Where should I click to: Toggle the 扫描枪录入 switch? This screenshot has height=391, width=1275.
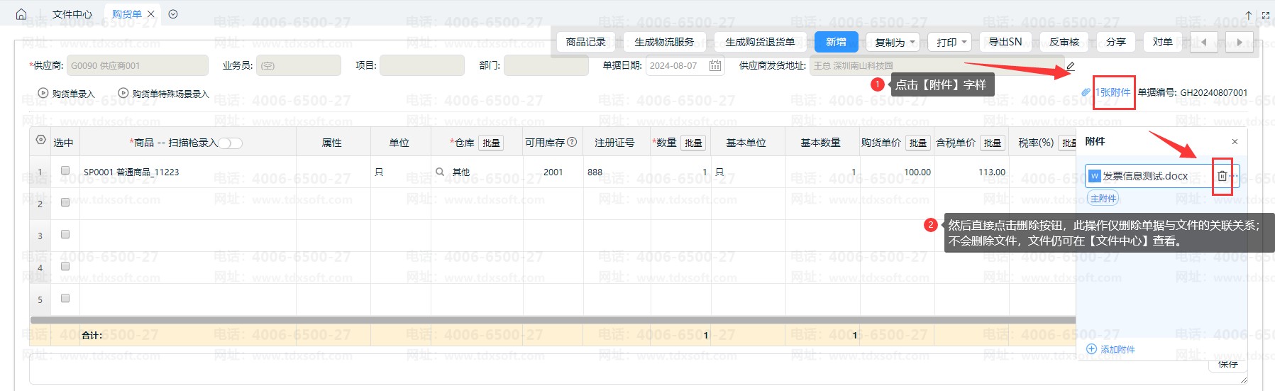pos(231,143)
